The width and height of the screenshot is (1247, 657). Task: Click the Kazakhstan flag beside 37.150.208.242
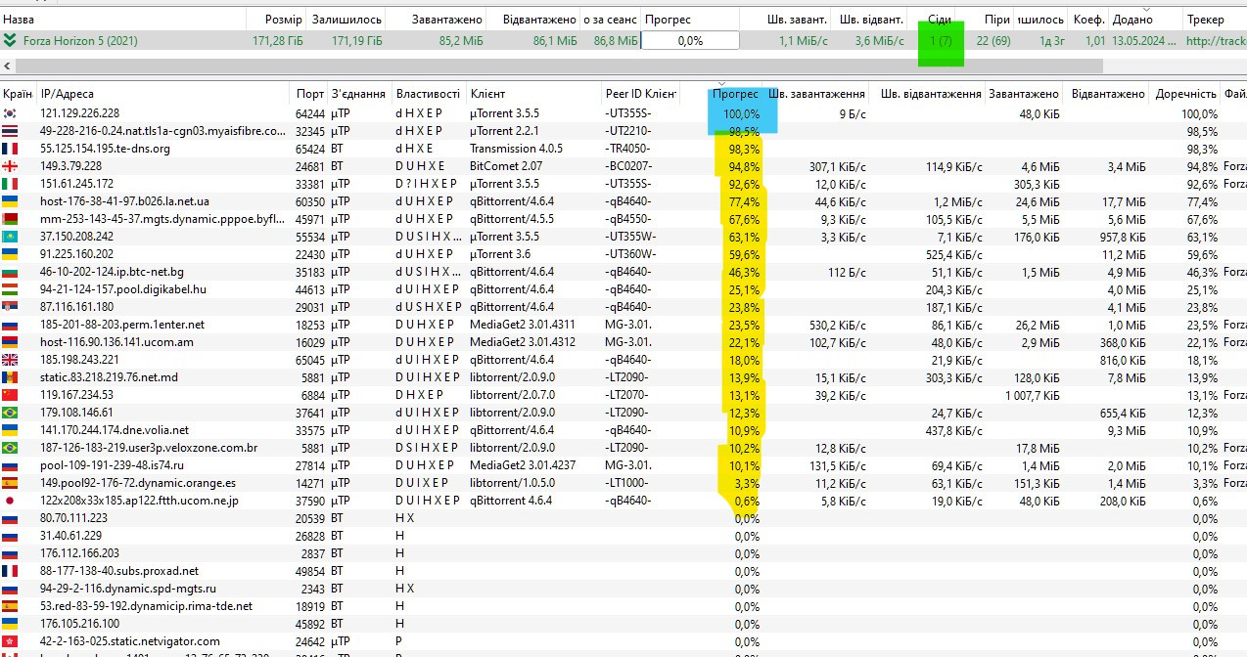click(11, 237)
